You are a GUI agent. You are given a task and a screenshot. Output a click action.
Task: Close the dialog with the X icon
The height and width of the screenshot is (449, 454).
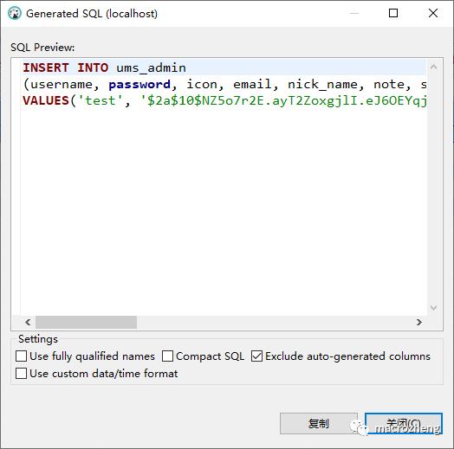pos(433,13)
